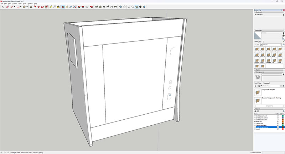Change Cabinet door layer color swatch
285x154 pixels.
283,124
